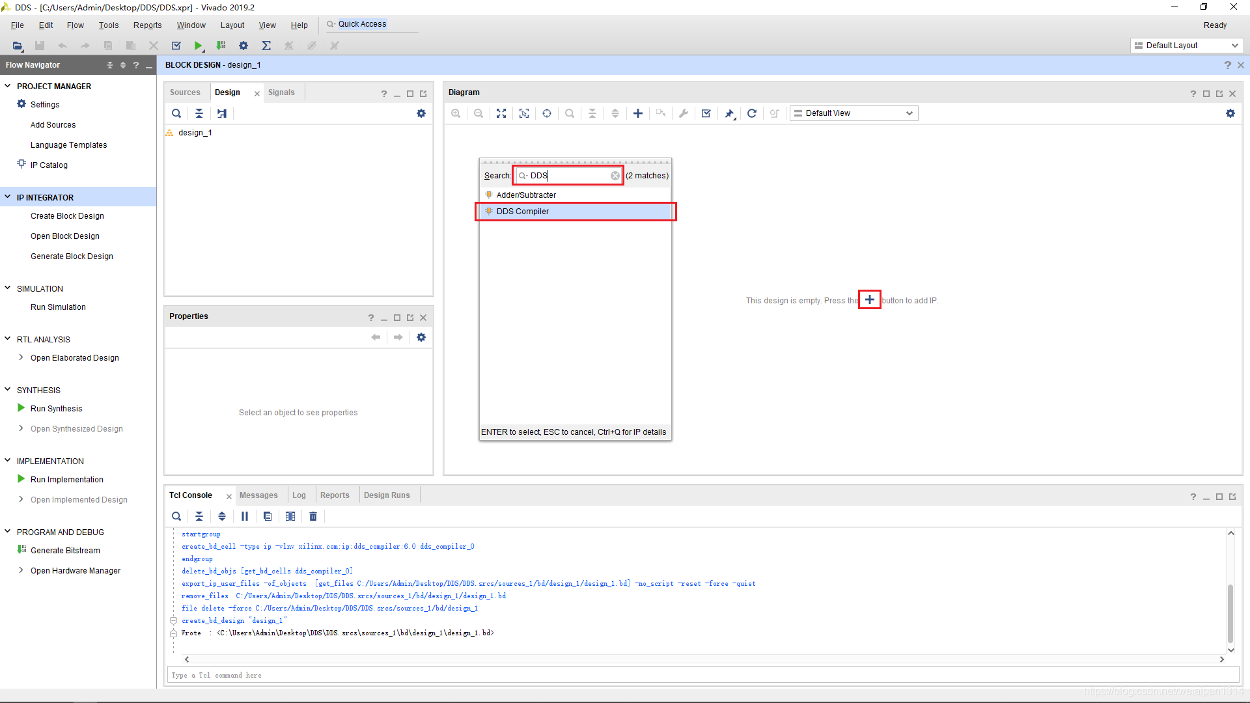
Task: Click Generate Block Design
Action: [x=72, y=256]
